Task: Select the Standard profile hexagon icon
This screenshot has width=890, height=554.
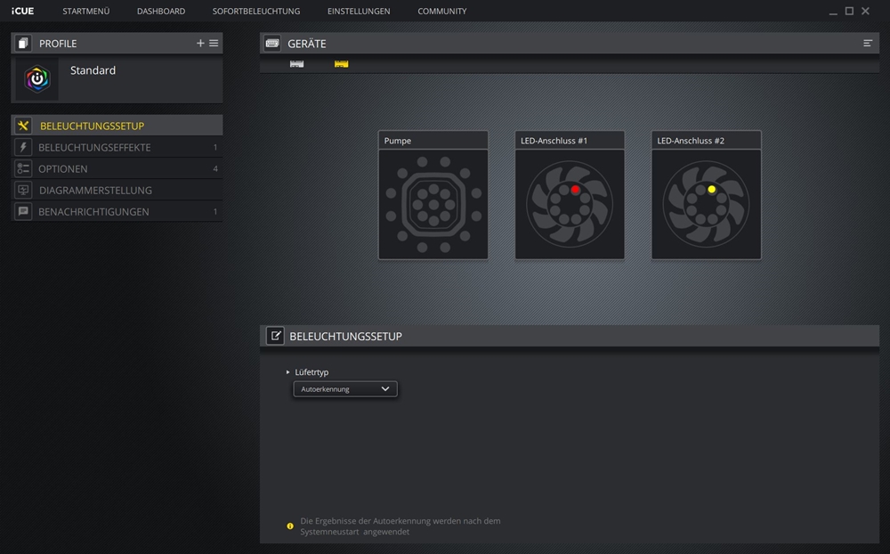Action: point(36,79)
